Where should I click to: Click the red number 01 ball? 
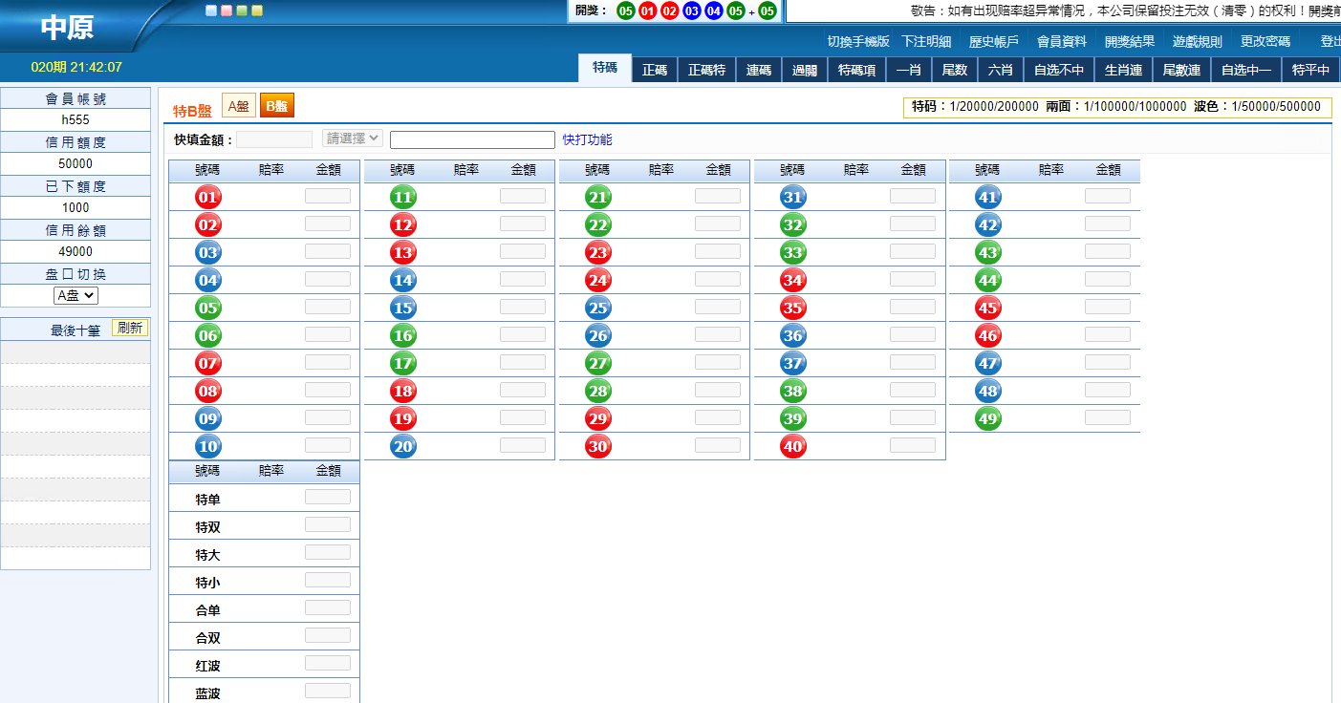(x=207, y=198)
